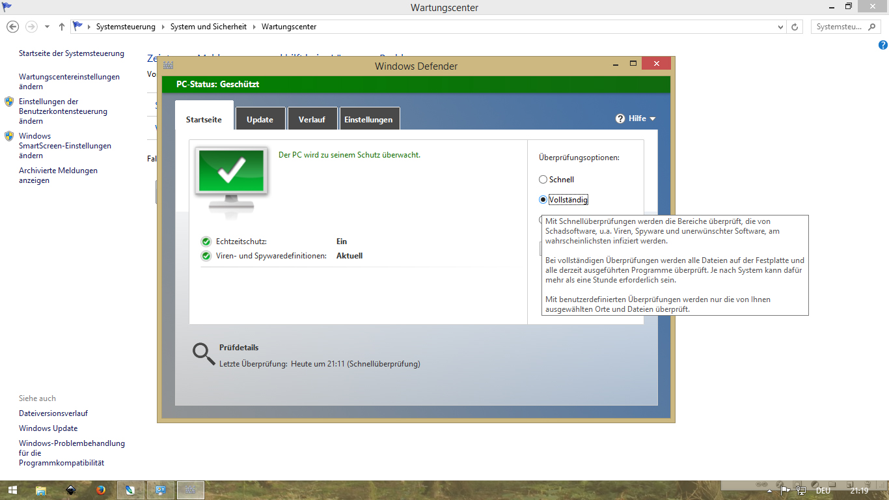Screen dimensions: 889x500
Task: Click 'System und Sicherheit' breadcrumb
Action: (208, 27)
